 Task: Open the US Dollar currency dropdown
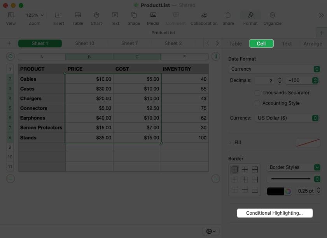(x=287, y=118)
